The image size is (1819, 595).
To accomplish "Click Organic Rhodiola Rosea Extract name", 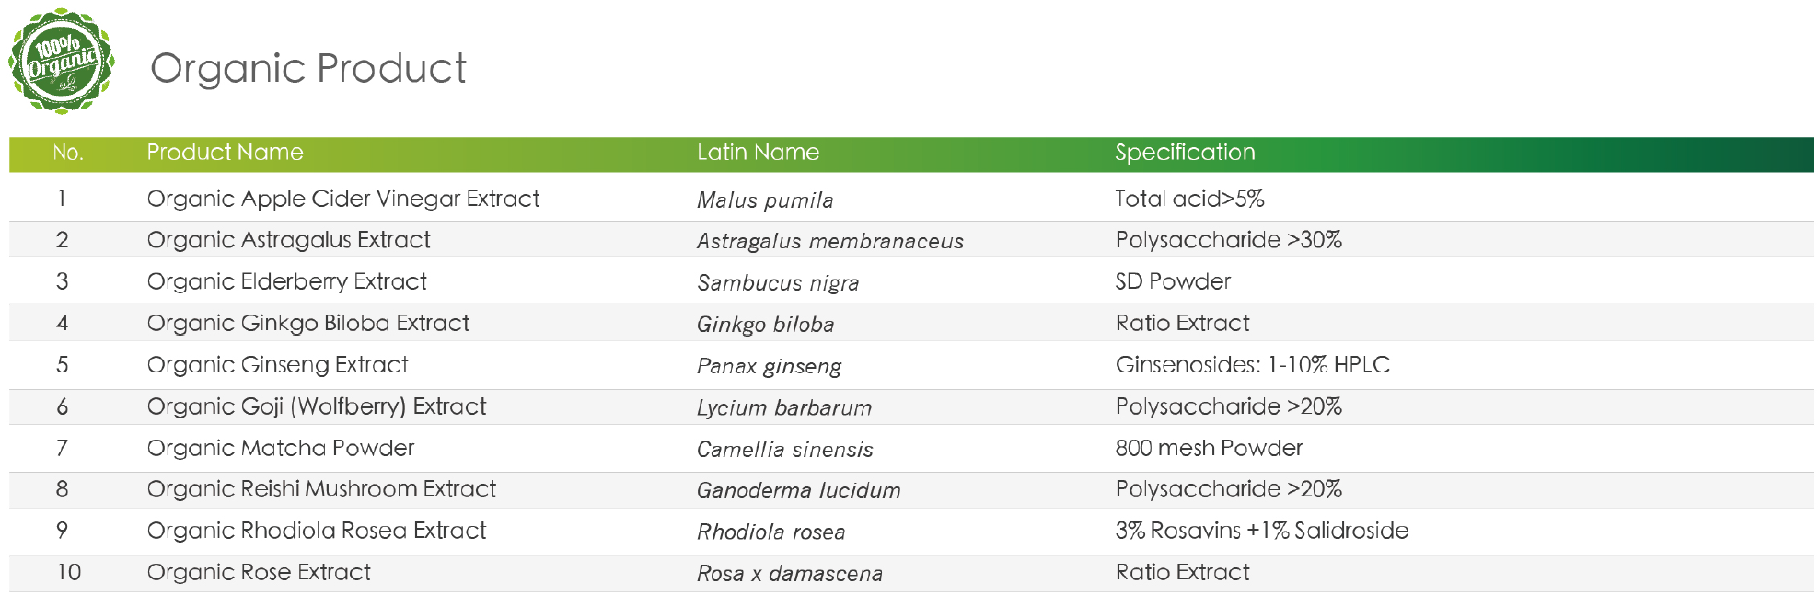I will 317,531.
